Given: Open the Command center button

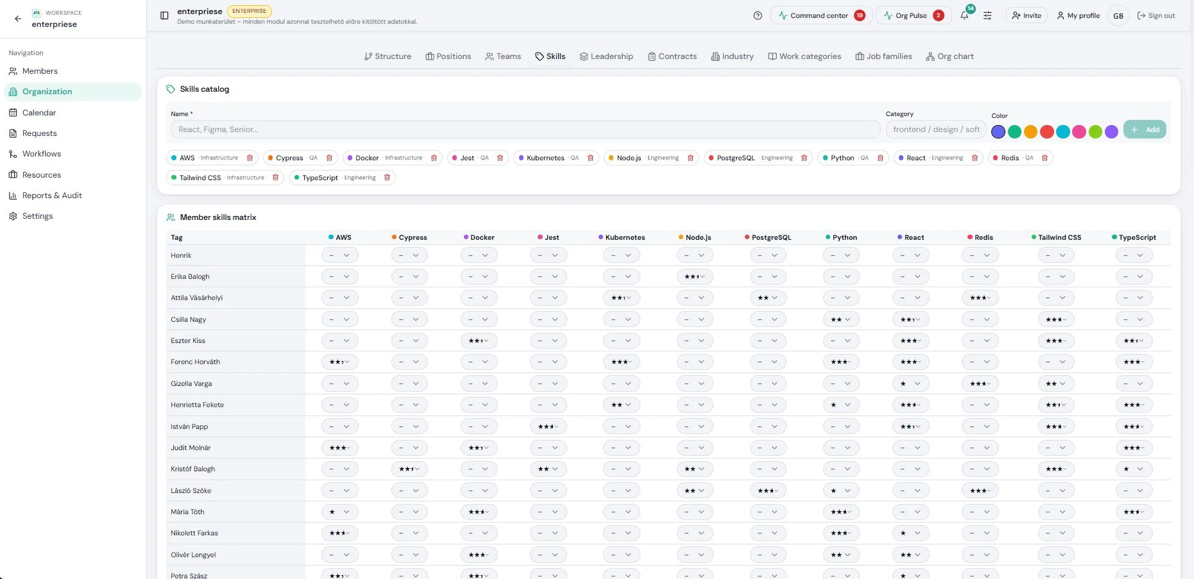Looking at the screenshot, I should point(821,15).
